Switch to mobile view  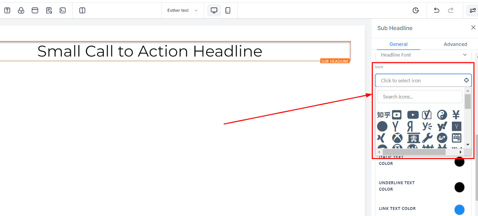[228, 10]
